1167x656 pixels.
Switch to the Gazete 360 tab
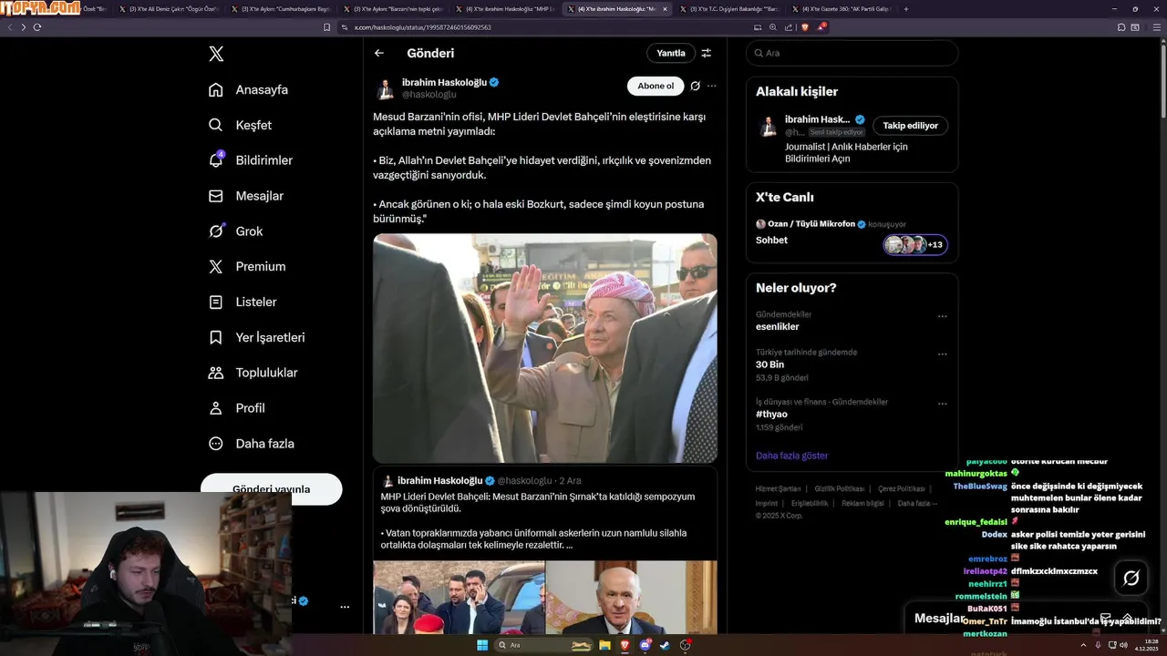[x=843, y=9]
